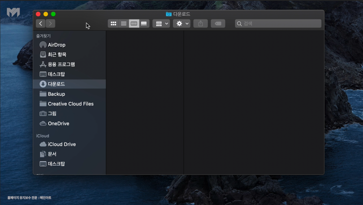Open 최근 항목 in the sidebar
Image resolution: width=363 pixels, height=205 pixels.
(x=69, y=54)
